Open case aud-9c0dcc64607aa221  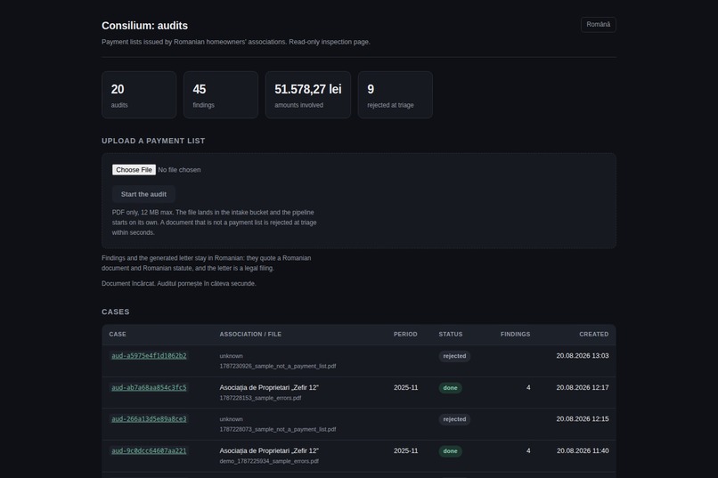[x=150, y=450]
